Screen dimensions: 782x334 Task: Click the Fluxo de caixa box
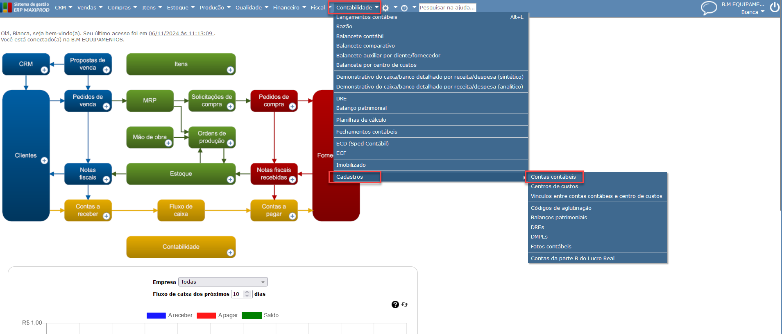(x=181, y=210)
